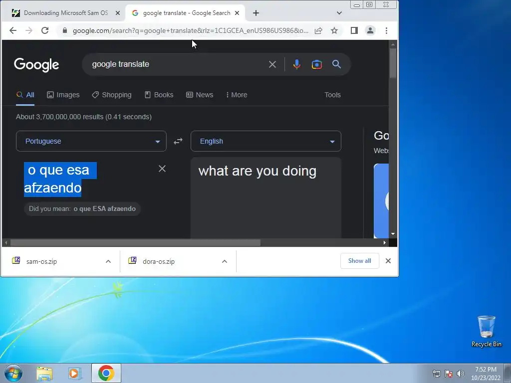511x383 pixels.
Task: Open the network status tray icon
Action: tap(436, 374)
